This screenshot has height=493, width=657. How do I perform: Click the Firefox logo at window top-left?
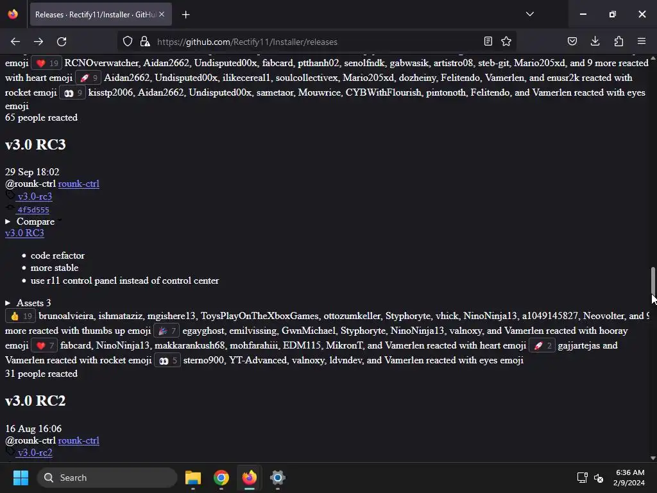pos(13,14)
